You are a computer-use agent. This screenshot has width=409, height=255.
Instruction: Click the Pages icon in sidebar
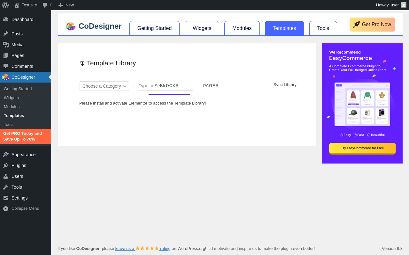tap(6, 55)
